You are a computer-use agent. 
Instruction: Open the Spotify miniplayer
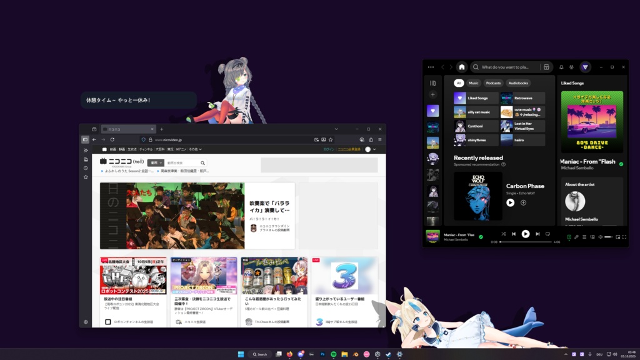click(618, 236)
